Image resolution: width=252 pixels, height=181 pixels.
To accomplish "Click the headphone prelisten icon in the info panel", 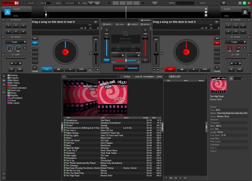I will (x=242, y=78).
